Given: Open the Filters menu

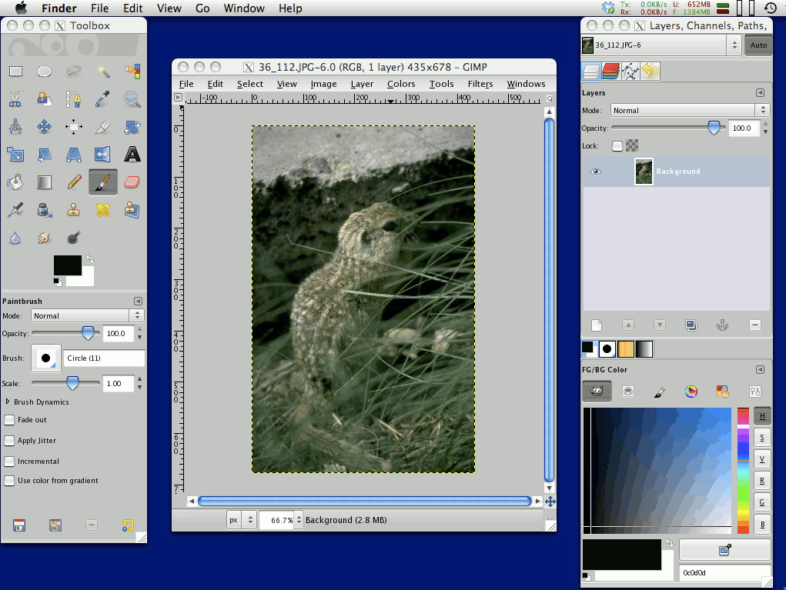Looking at the screenshot, I should pyautogui.click(x=480, y=84).
